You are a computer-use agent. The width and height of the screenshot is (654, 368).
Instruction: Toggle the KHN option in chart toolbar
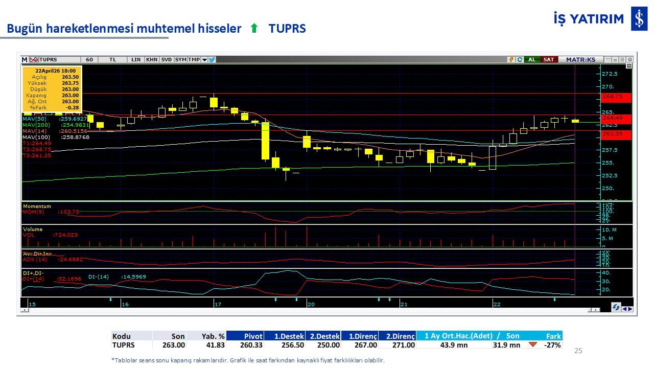click(x=152, y=60)
